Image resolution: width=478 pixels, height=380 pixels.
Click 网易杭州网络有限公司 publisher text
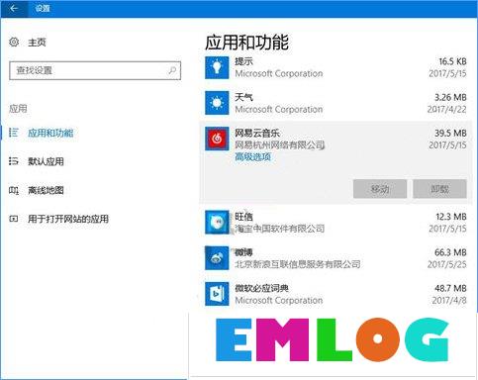coord(280,144)
